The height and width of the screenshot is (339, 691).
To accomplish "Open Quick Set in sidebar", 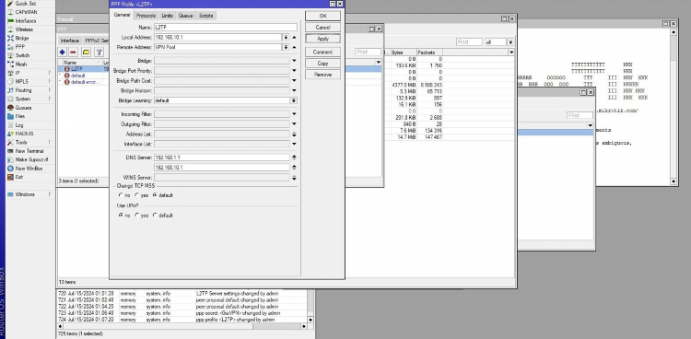I will click(25, 4).
